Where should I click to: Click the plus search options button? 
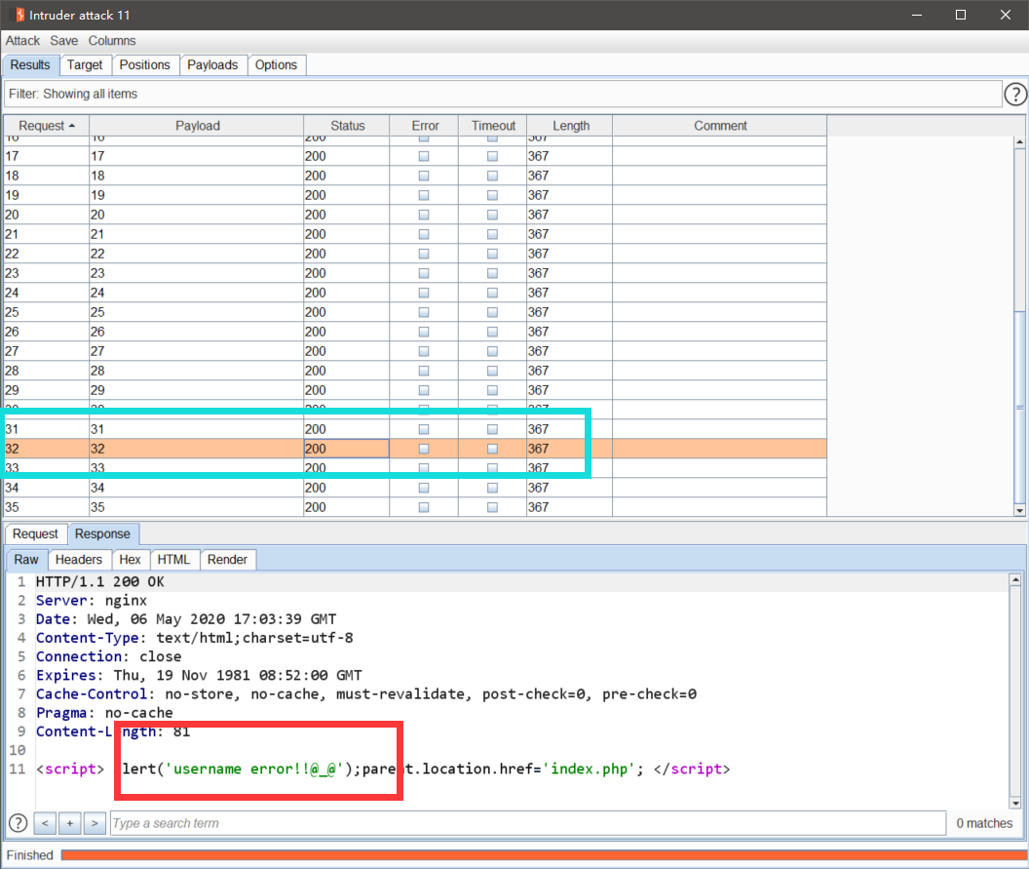click(x=69, y=823)
